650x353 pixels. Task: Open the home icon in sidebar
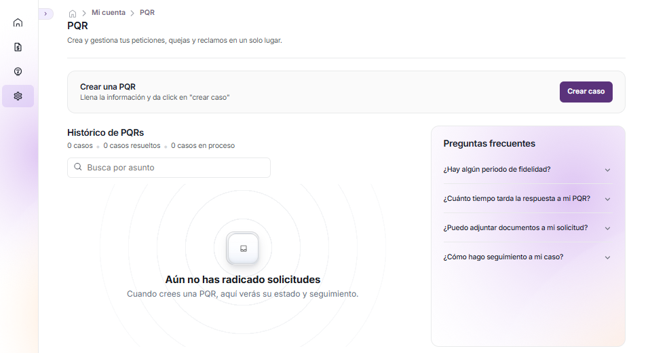click(18, 22)
